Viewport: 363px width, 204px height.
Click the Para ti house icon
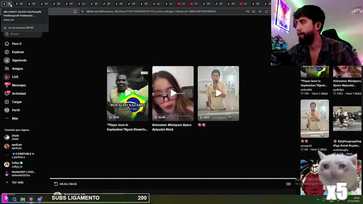point(7,44)
